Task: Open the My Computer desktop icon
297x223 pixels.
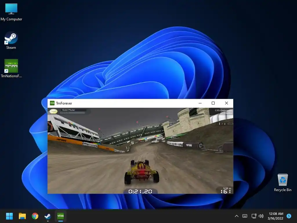Action: coord(11,12)
